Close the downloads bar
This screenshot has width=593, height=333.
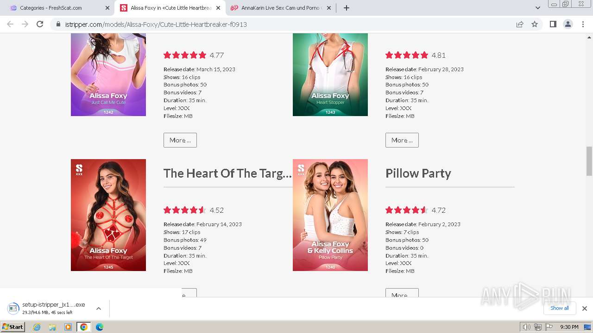pyautogui.click(x=585, y=308)
